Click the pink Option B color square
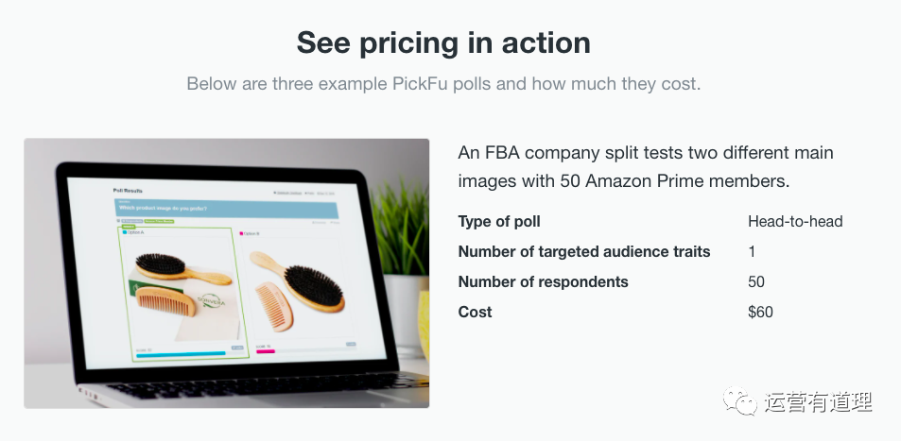Screen dimensions: 901x441 click(x=241, y=233)
